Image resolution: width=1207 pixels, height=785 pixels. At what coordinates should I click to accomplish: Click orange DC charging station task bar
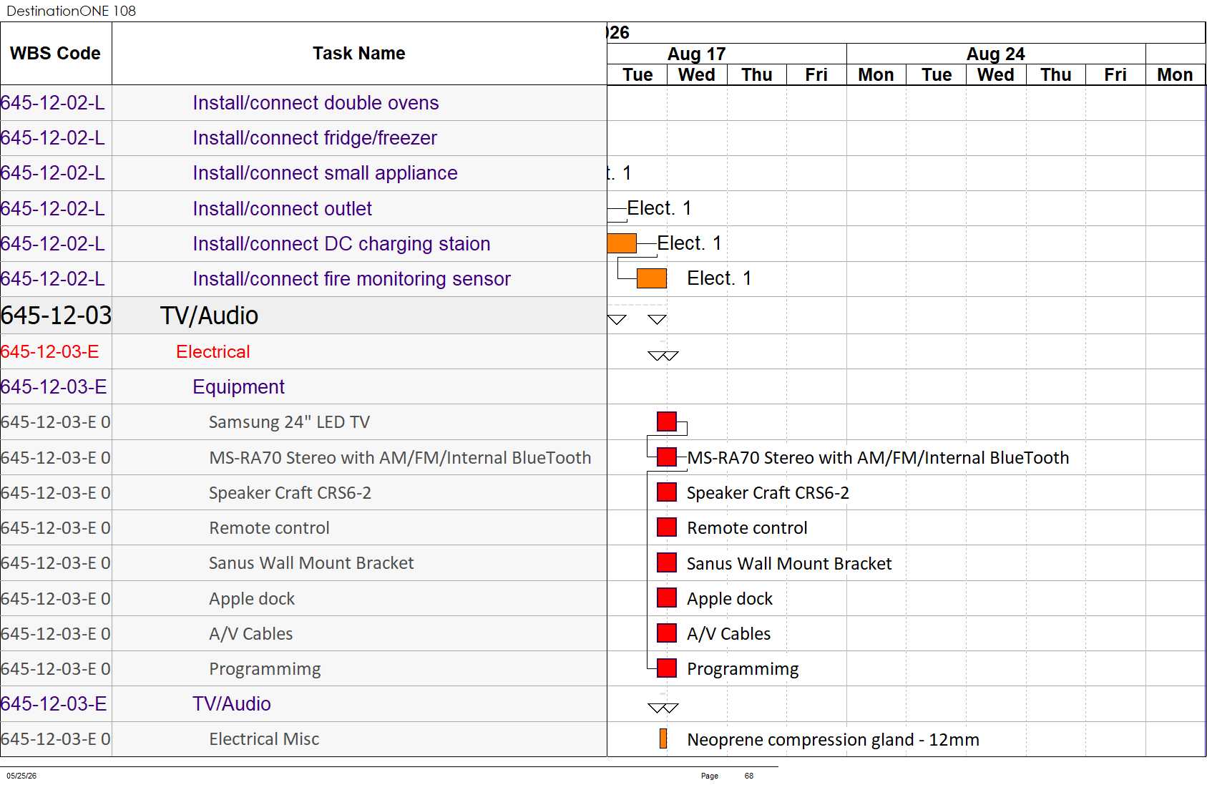tap(622, 243)
